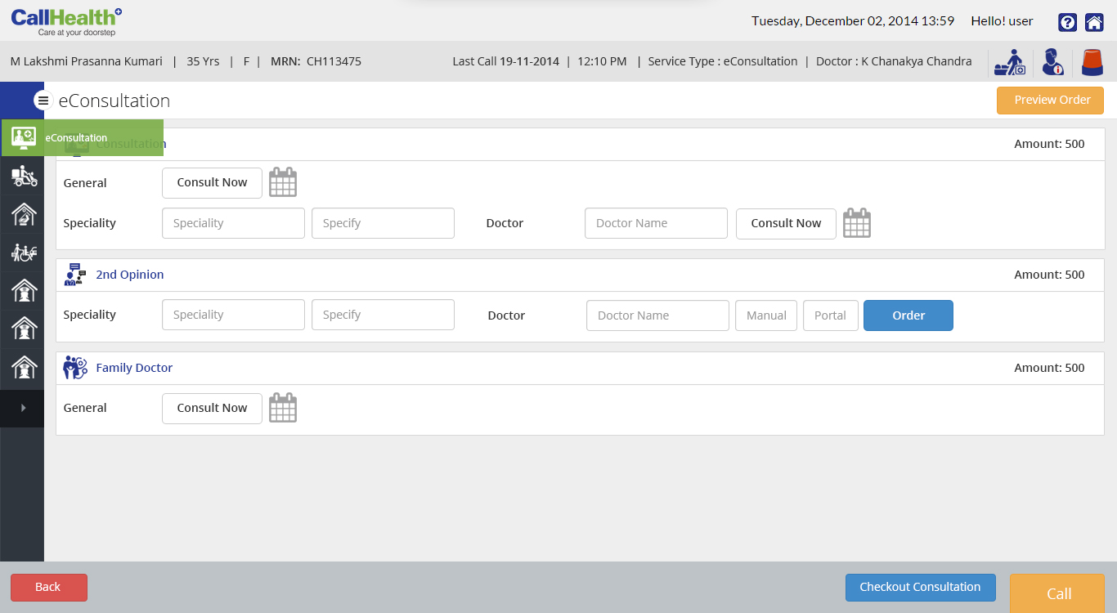
Task: Click the red emergency siren icon
Action: [x=1091, y=62]
